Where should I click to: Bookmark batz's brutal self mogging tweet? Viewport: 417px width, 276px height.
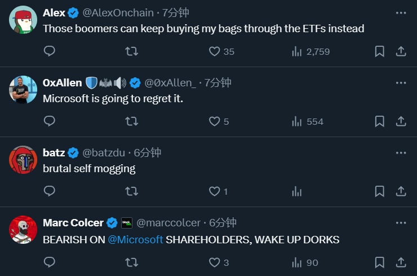pos(380,191)
